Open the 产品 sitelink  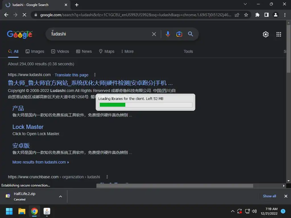(x=18, y=108)
